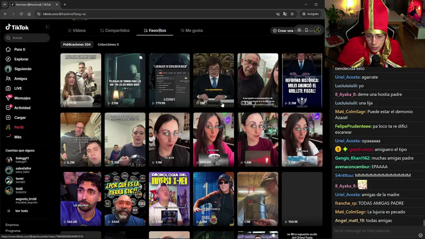The height and width of the screenshot is (239, 425).
Task: Collapse the TikTok sidebar panel icon
Action: pos(47,27)
